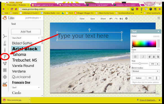
Task: Open Other bookmarks folder
Action: pyautogui.click(x=152, y=13)
